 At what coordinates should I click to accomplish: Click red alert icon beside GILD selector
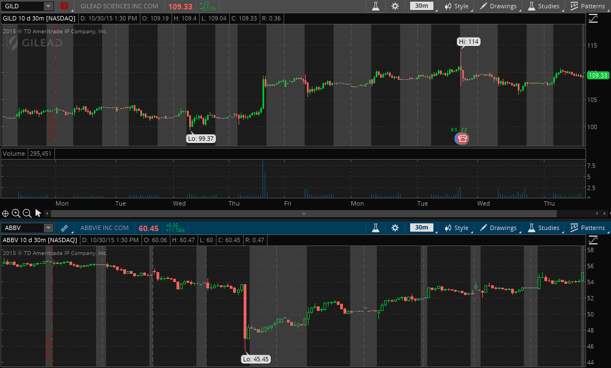pos(64,6)
